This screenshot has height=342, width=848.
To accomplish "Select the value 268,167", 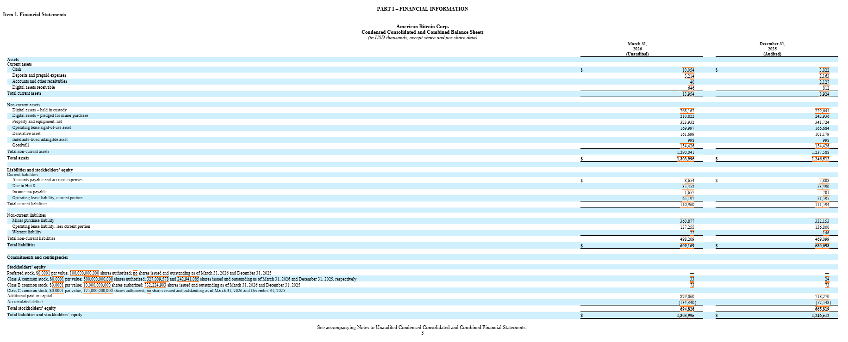I will coord(687,110).
